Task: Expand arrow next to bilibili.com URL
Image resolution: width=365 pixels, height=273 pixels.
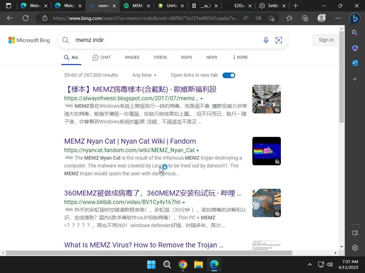Action: [x=184, y=202]
